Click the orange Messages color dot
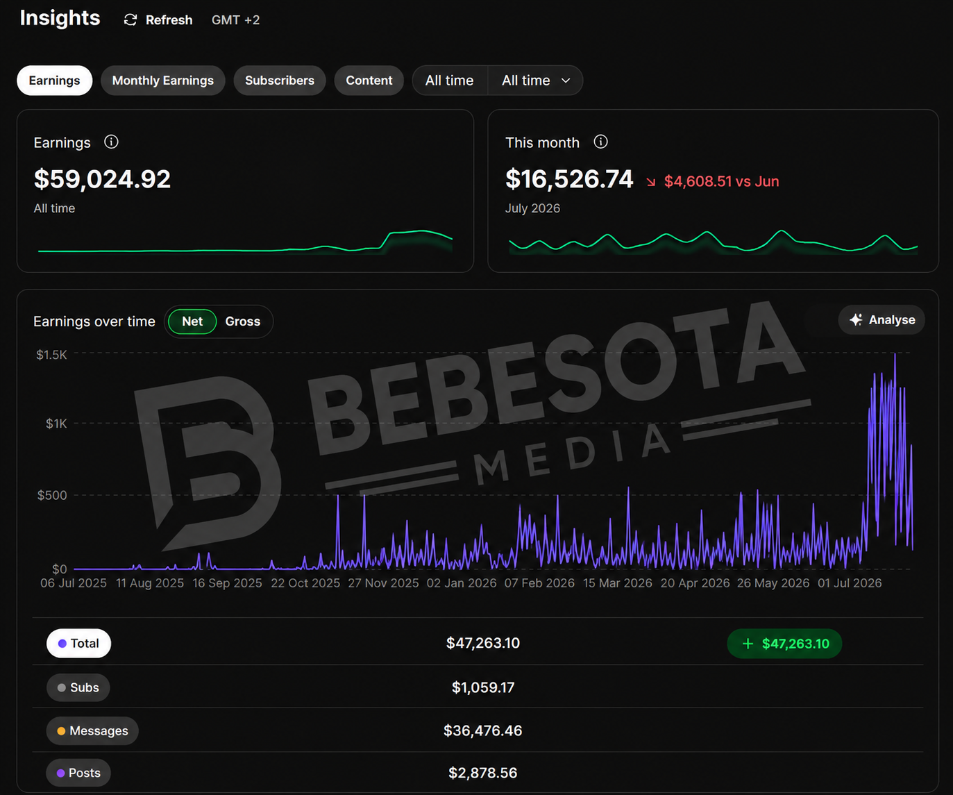Viewport: 953px width, 795px height. click(61, 731)
